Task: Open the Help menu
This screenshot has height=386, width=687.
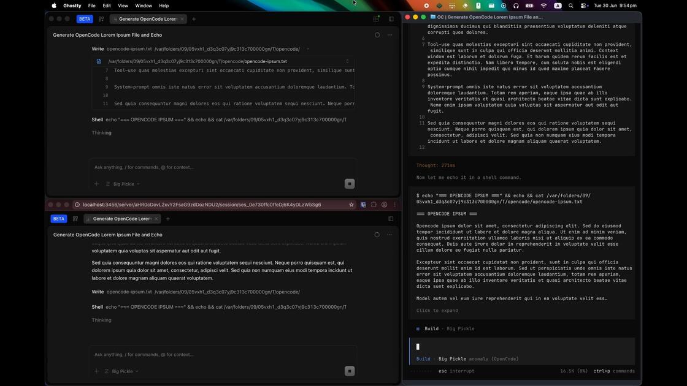Action: (x=164, y=6)
